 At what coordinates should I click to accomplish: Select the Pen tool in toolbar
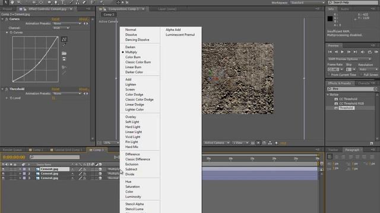(56, 2)
